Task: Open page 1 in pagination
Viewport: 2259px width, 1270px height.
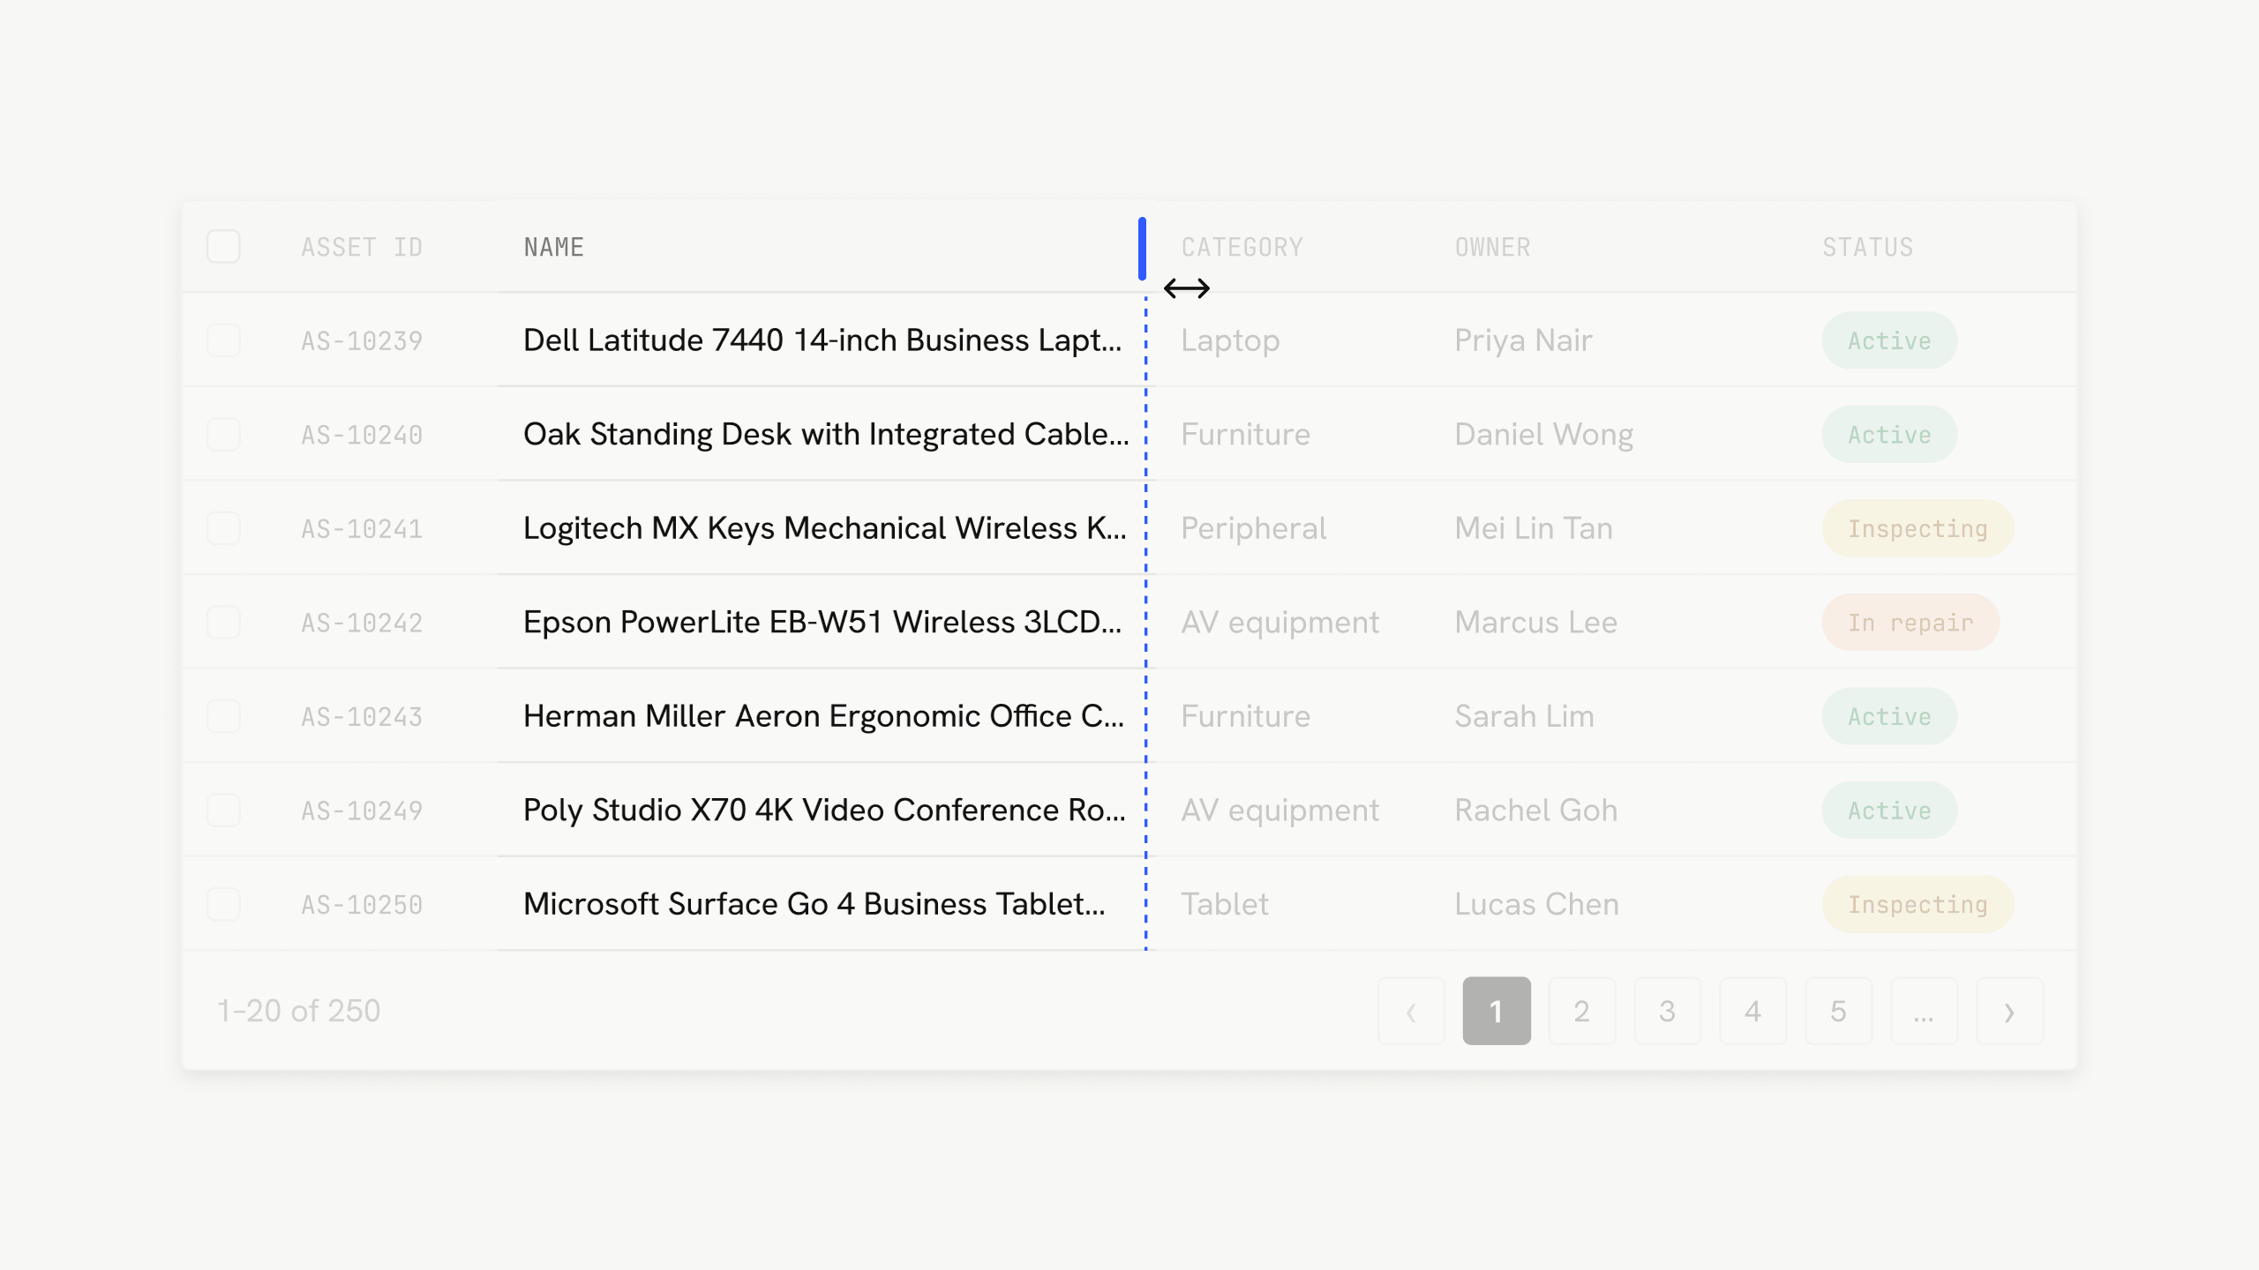Action: 1497,1011
